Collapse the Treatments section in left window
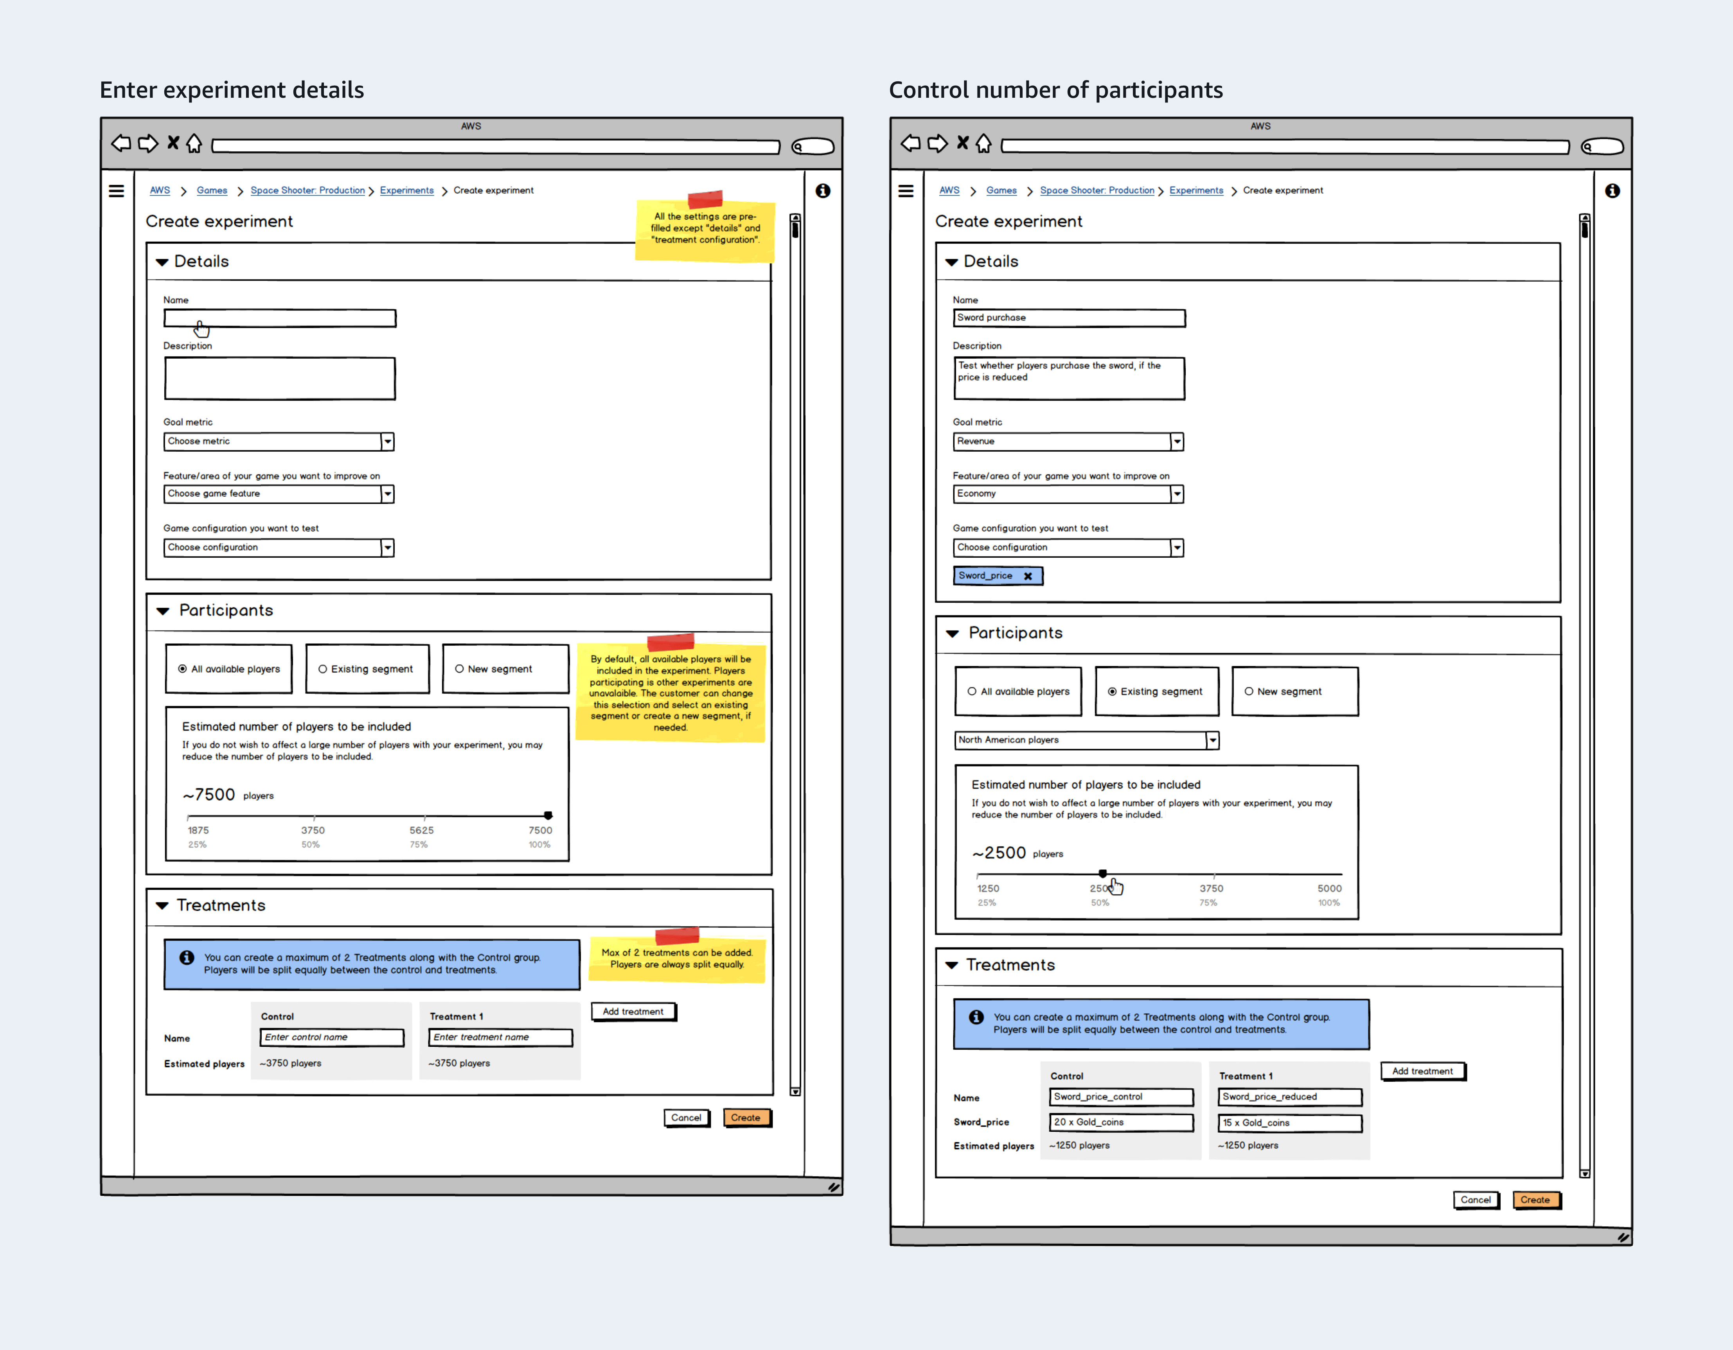1733x1350 pixels. pyautogui.click(x=162, y=906)
